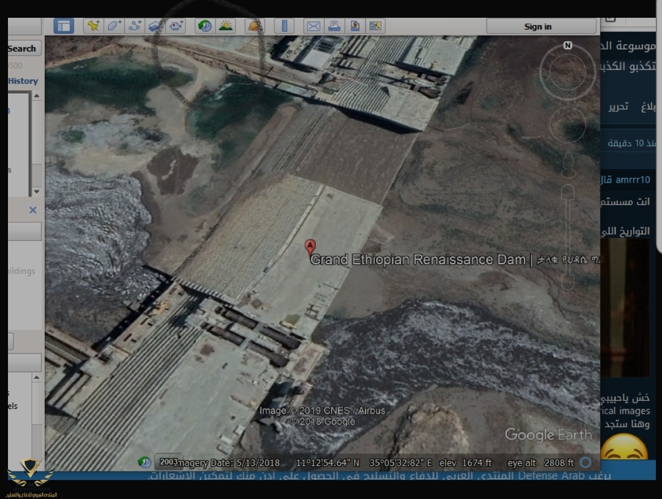Open the ruler measurement tool
This screenshot has width=662, height=499.
click(283, 26)
